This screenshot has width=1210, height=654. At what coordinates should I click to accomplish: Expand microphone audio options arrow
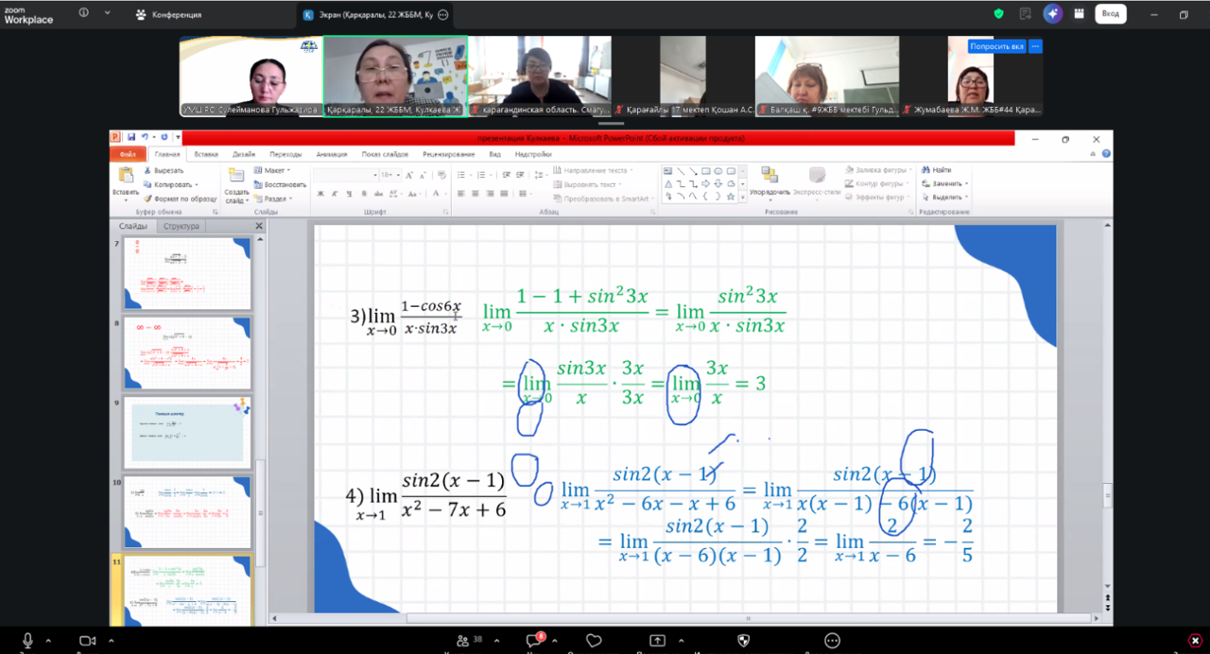click(x=49, y=640)
